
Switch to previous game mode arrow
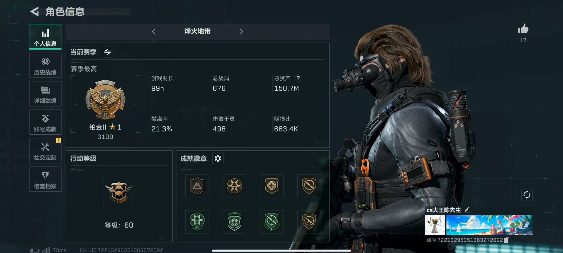tap(154, 31)
